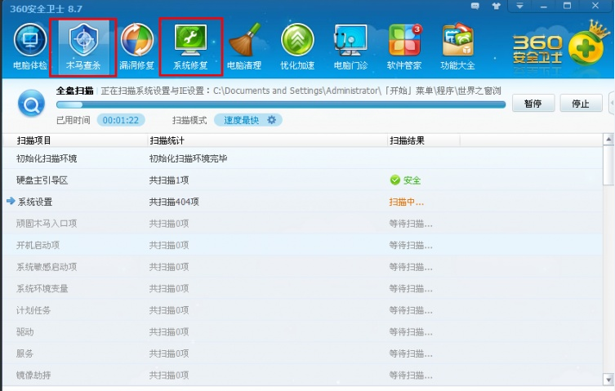The image size is (615, 391).
Task: Click the scan progress bar
Action: [281, 104]
